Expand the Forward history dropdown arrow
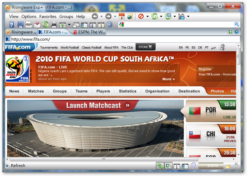This screenshot has width=247, height=176. [115, 16]
